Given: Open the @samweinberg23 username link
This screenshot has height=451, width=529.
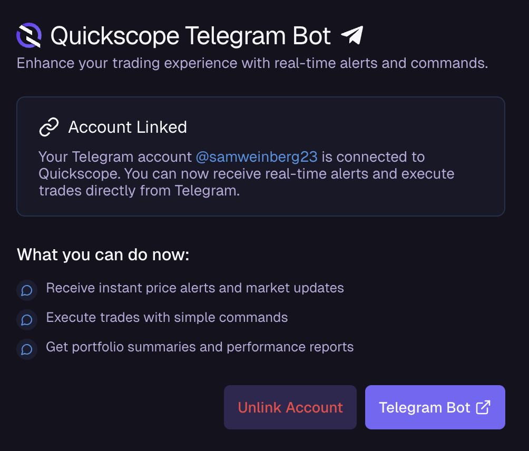Looking at the screenshot, I should click(x=257, y=157).
